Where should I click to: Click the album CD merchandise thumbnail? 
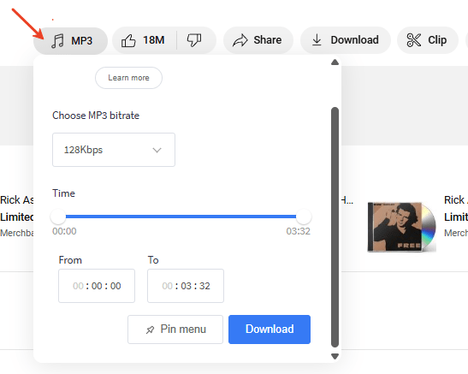(402, 227)
